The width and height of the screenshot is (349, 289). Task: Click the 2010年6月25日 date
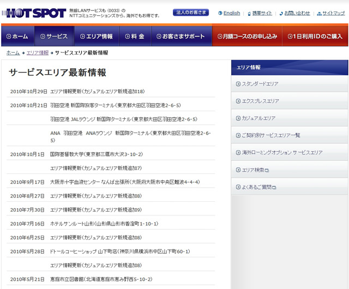[x=27, y=238]
